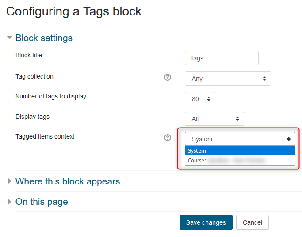Open the Number of tags dropdown showing 80
This screenshot has width=302, height=237.
coord(200,99)
